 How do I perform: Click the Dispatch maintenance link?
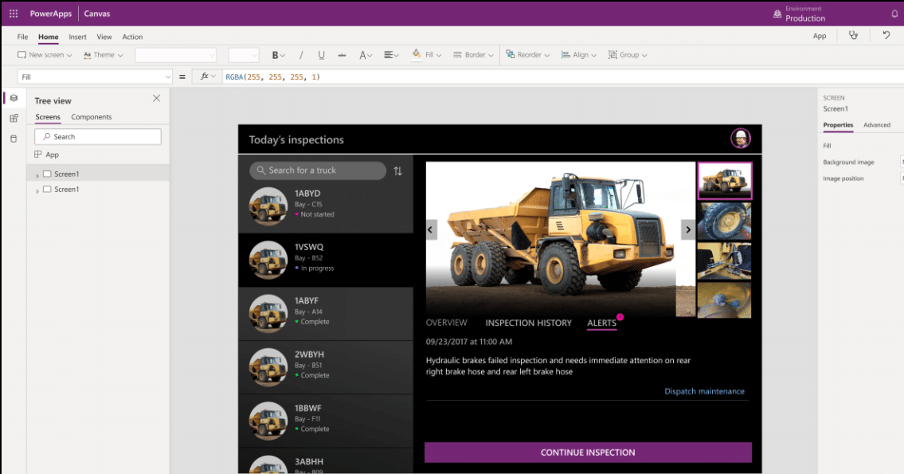coord(704,391)
